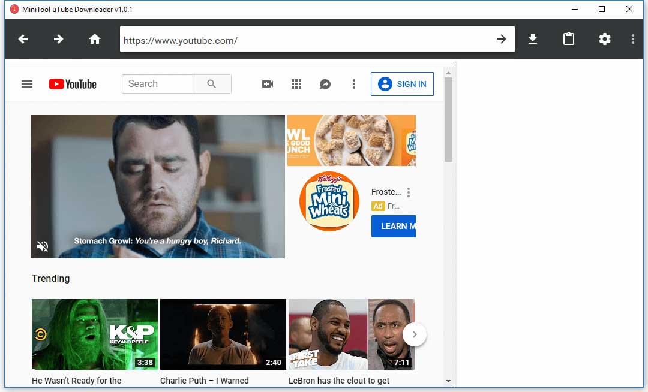
Task: Click the YouTube Messages chat icon
Action: coord(325,84)
